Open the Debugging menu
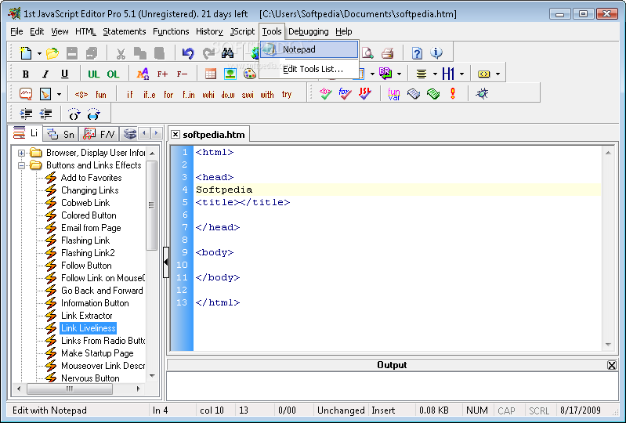 coord(308,31)
